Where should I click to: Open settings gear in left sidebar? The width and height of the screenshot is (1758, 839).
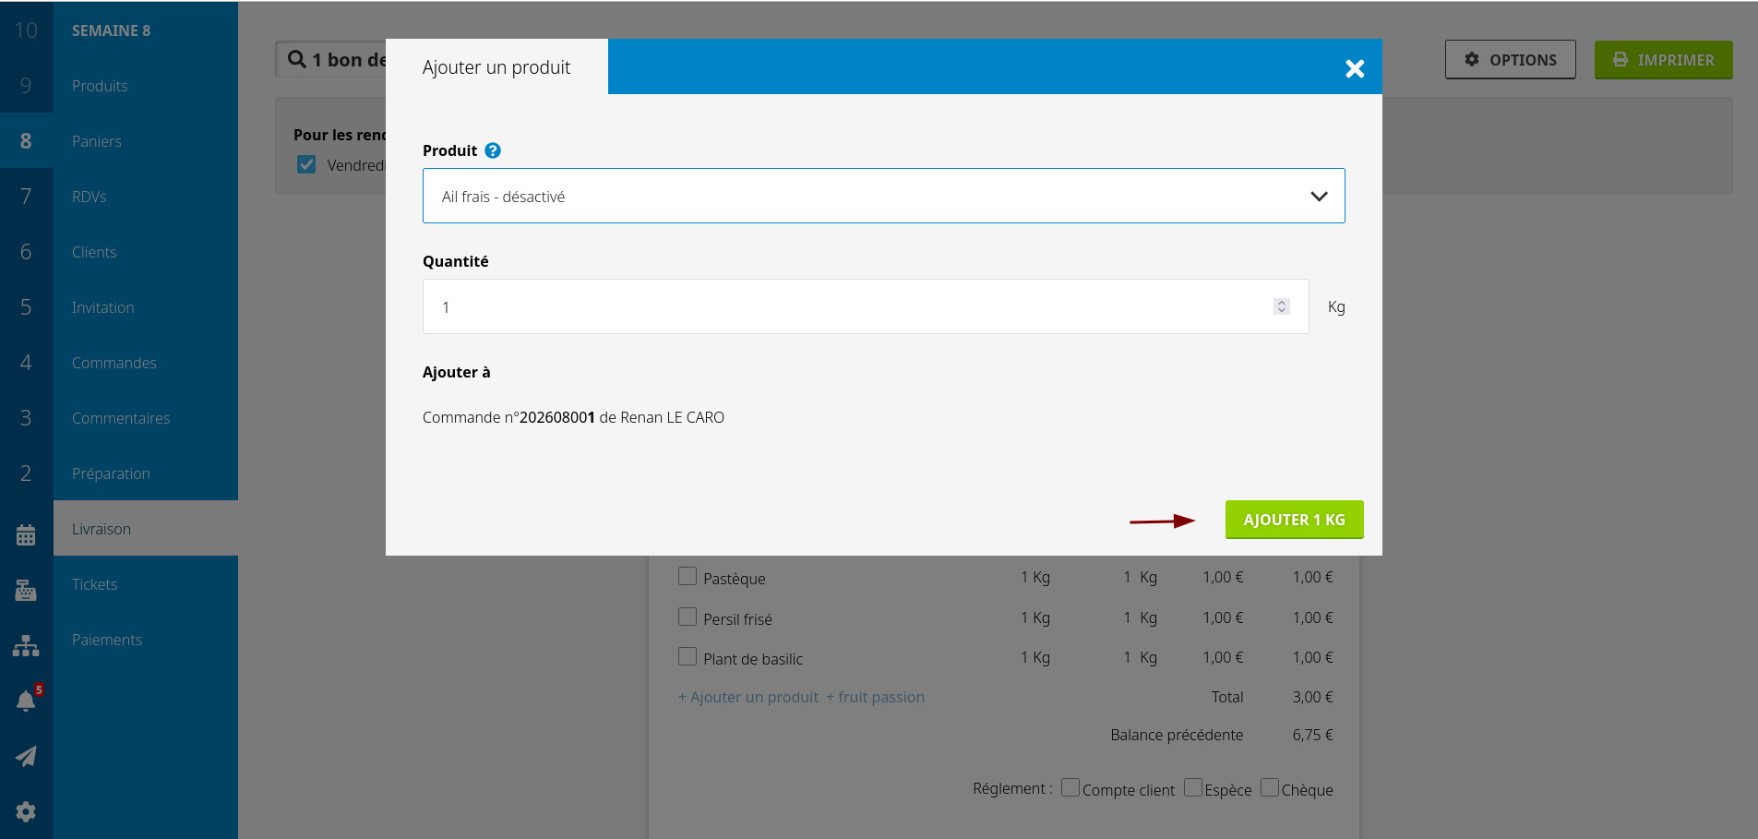(x=26, y=812)
